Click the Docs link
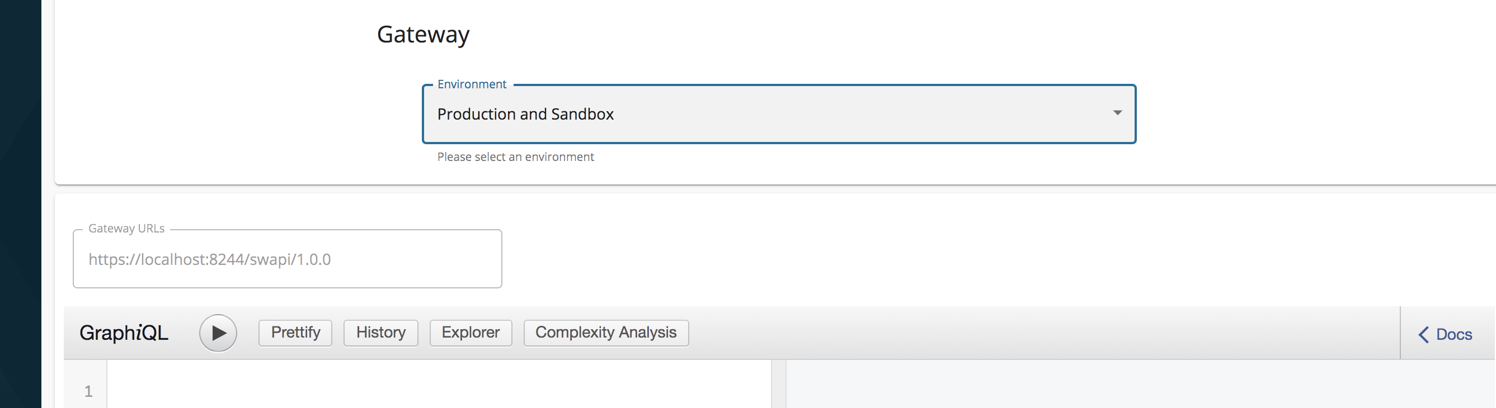Screen dimensions: 1496x408 click(1453, 334)
